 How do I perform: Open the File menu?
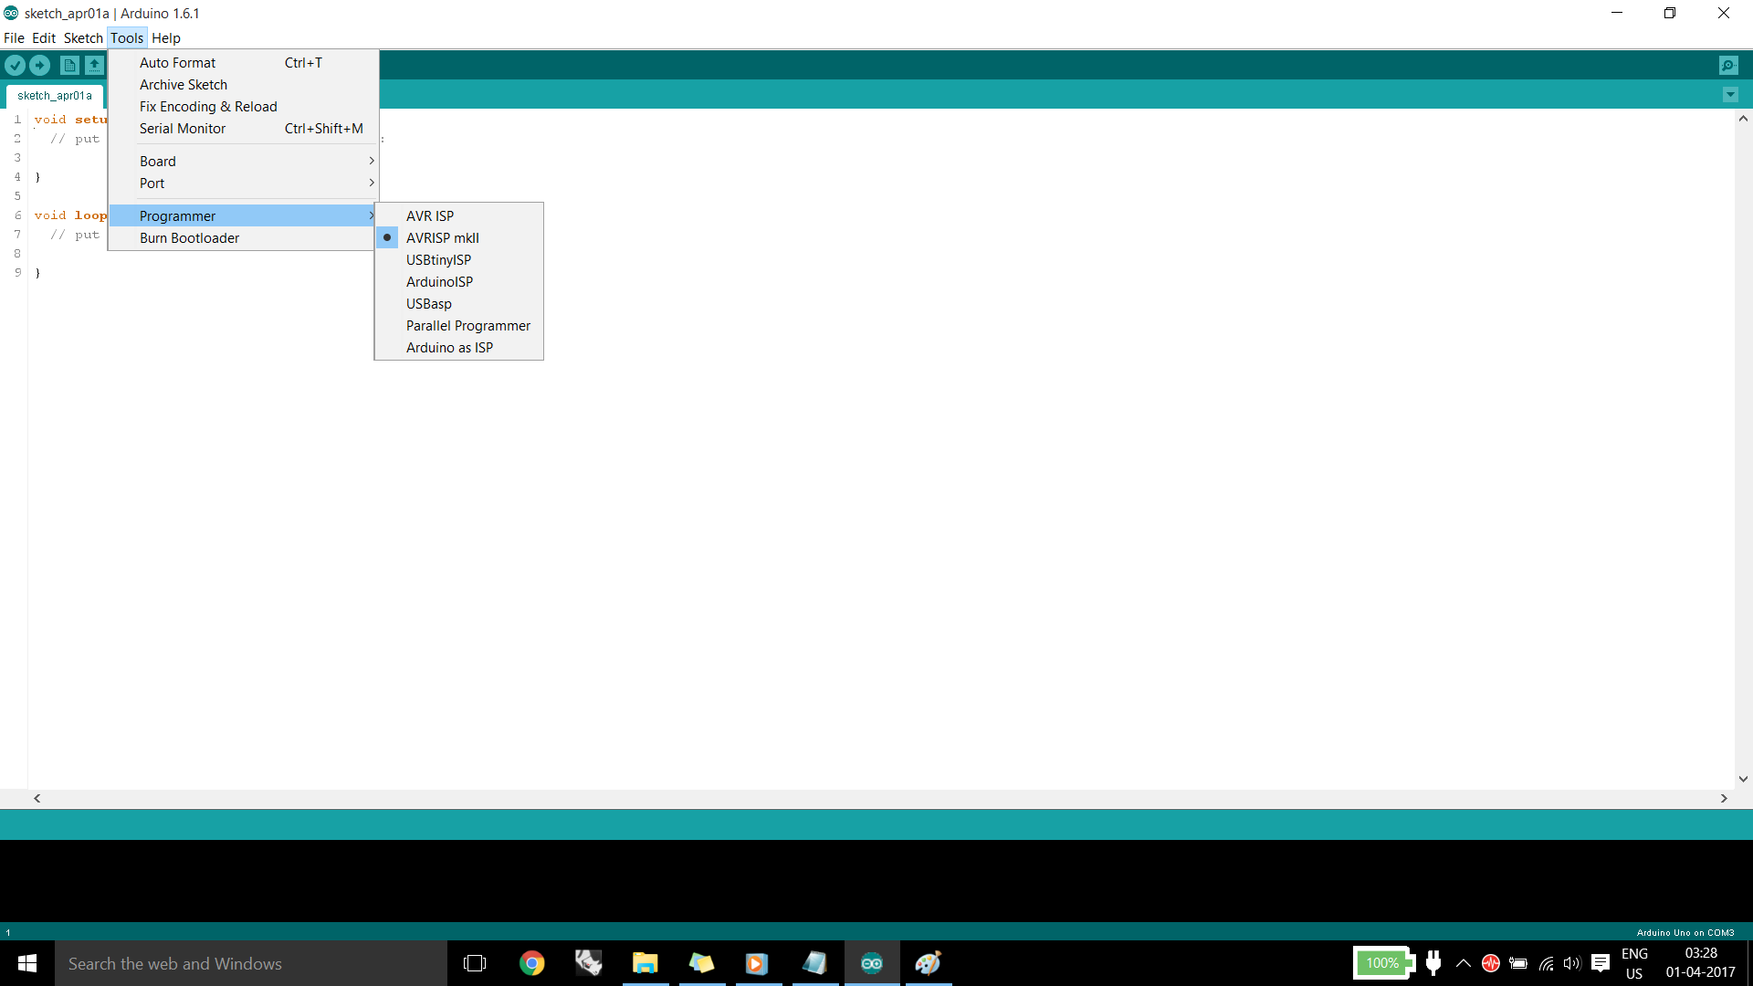coord(14,38)
